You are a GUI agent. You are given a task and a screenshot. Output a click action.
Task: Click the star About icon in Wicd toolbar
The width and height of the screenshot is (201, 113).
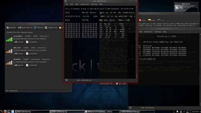click(x=60, y=28)
